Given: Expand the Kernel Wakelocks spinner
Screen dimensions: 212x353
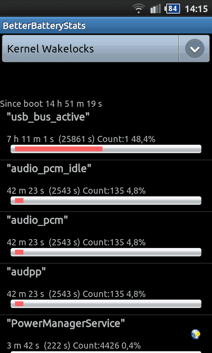Looking at the screenshot, I should (x=106, y=49).
